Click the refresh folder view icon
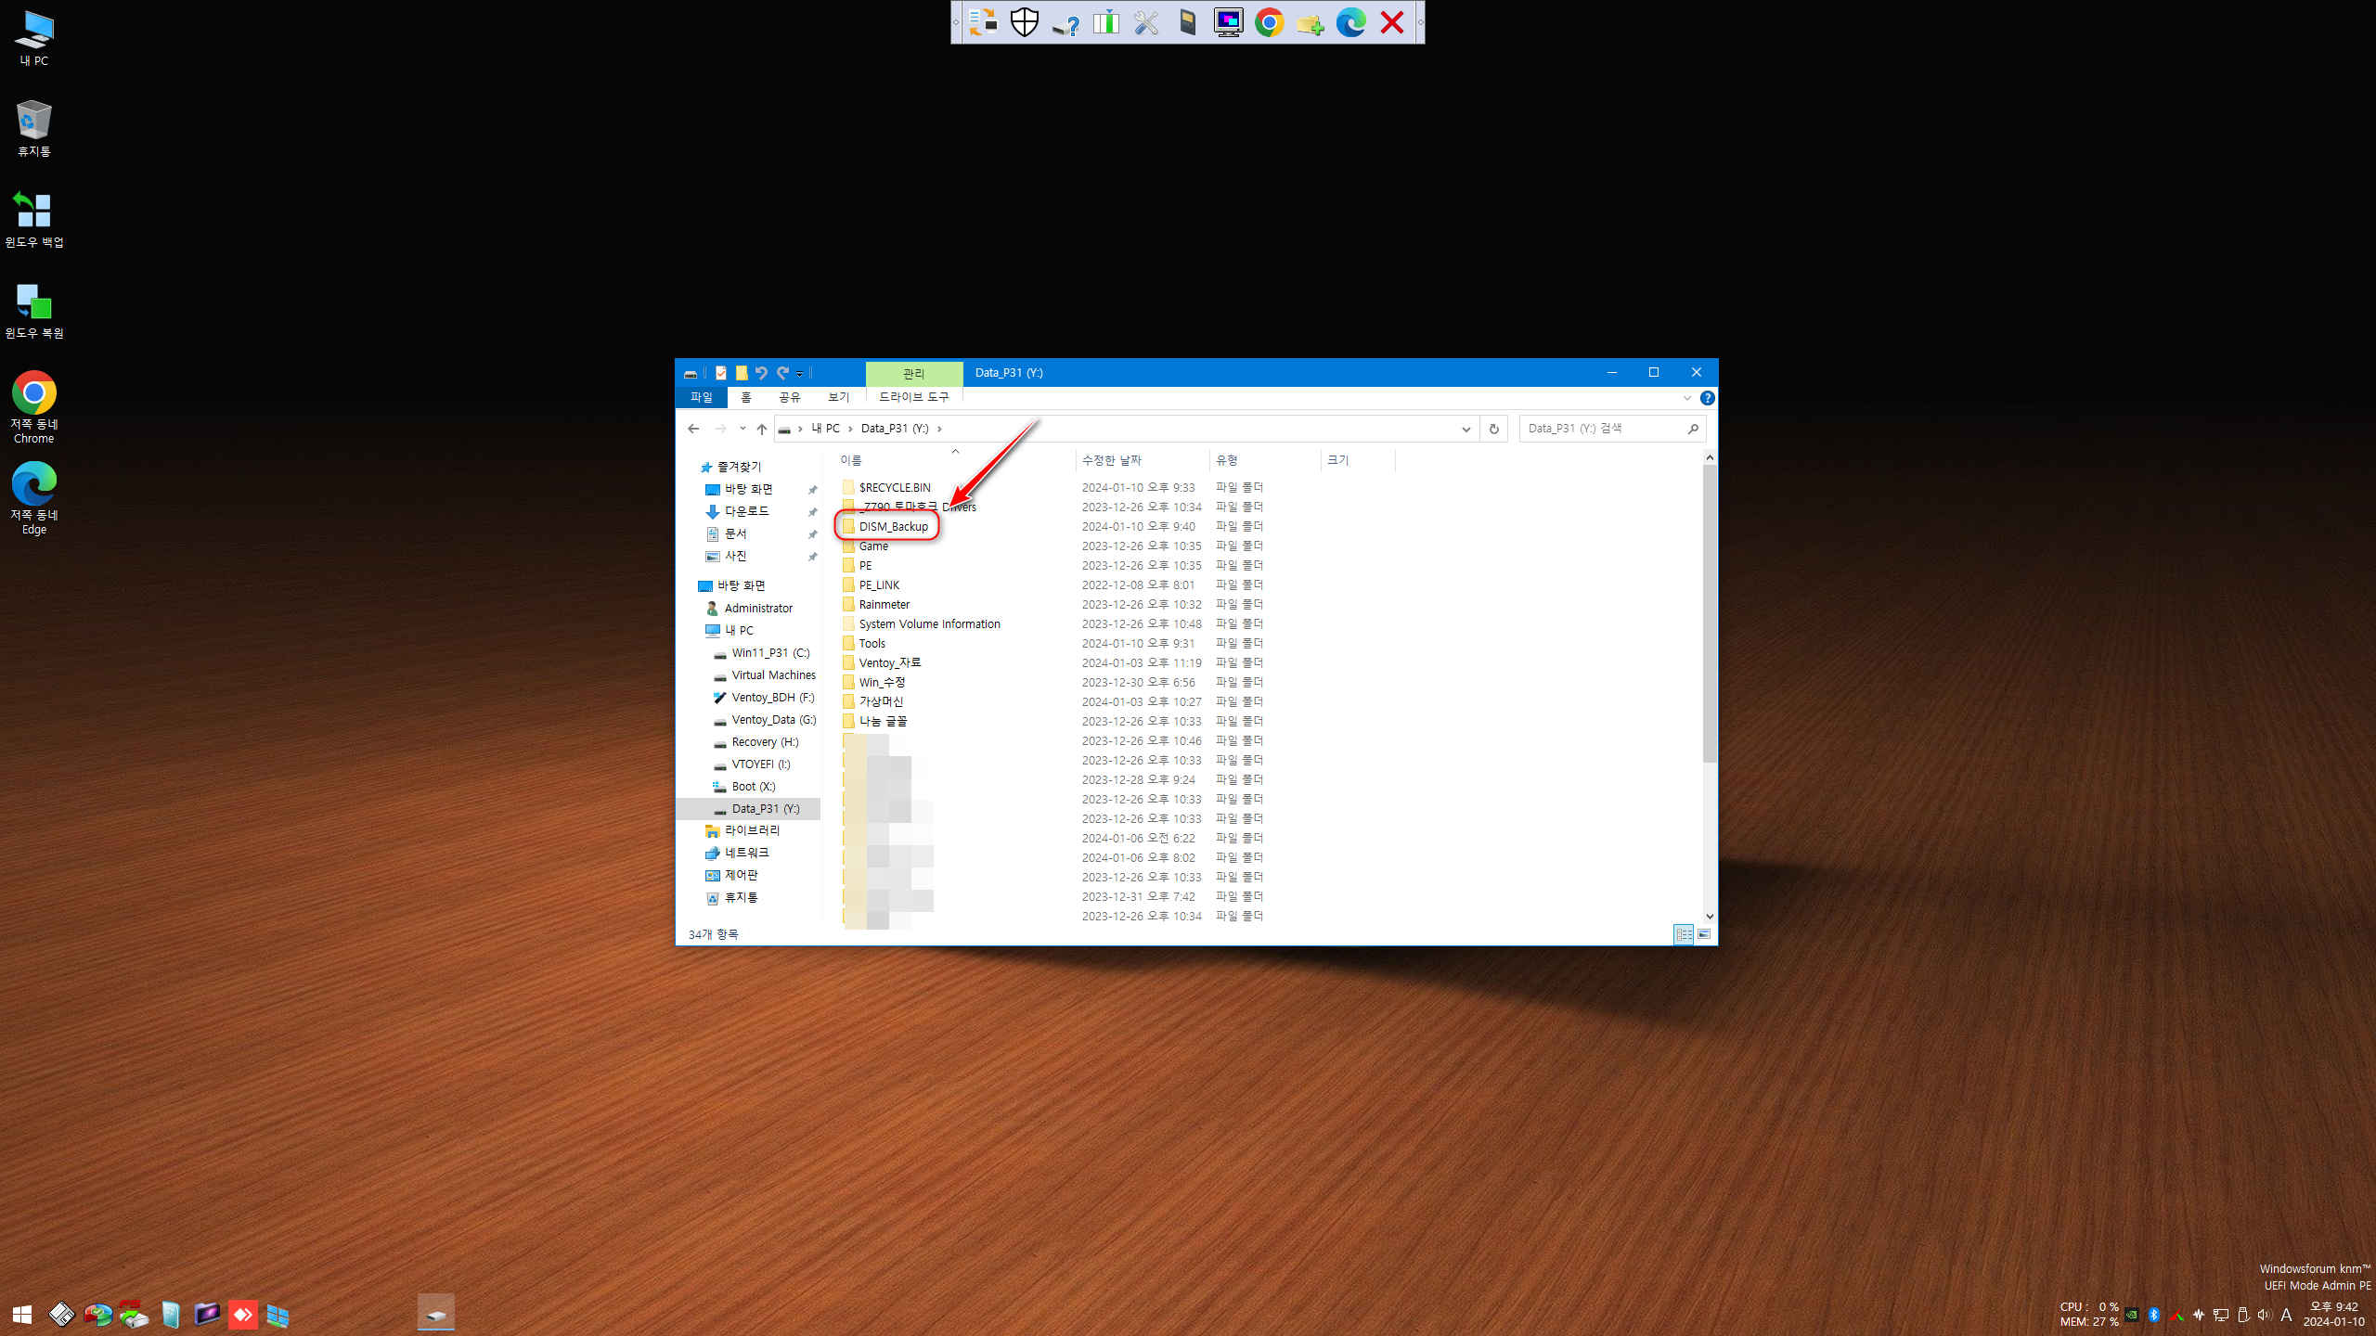Viewport: 2376px width, 1336px height. click(1493, 429)
